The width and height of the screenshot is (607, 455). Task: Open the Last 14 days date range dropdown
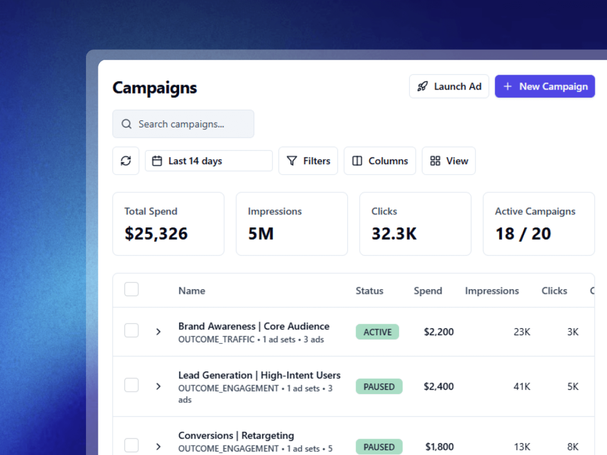[209, 161]
